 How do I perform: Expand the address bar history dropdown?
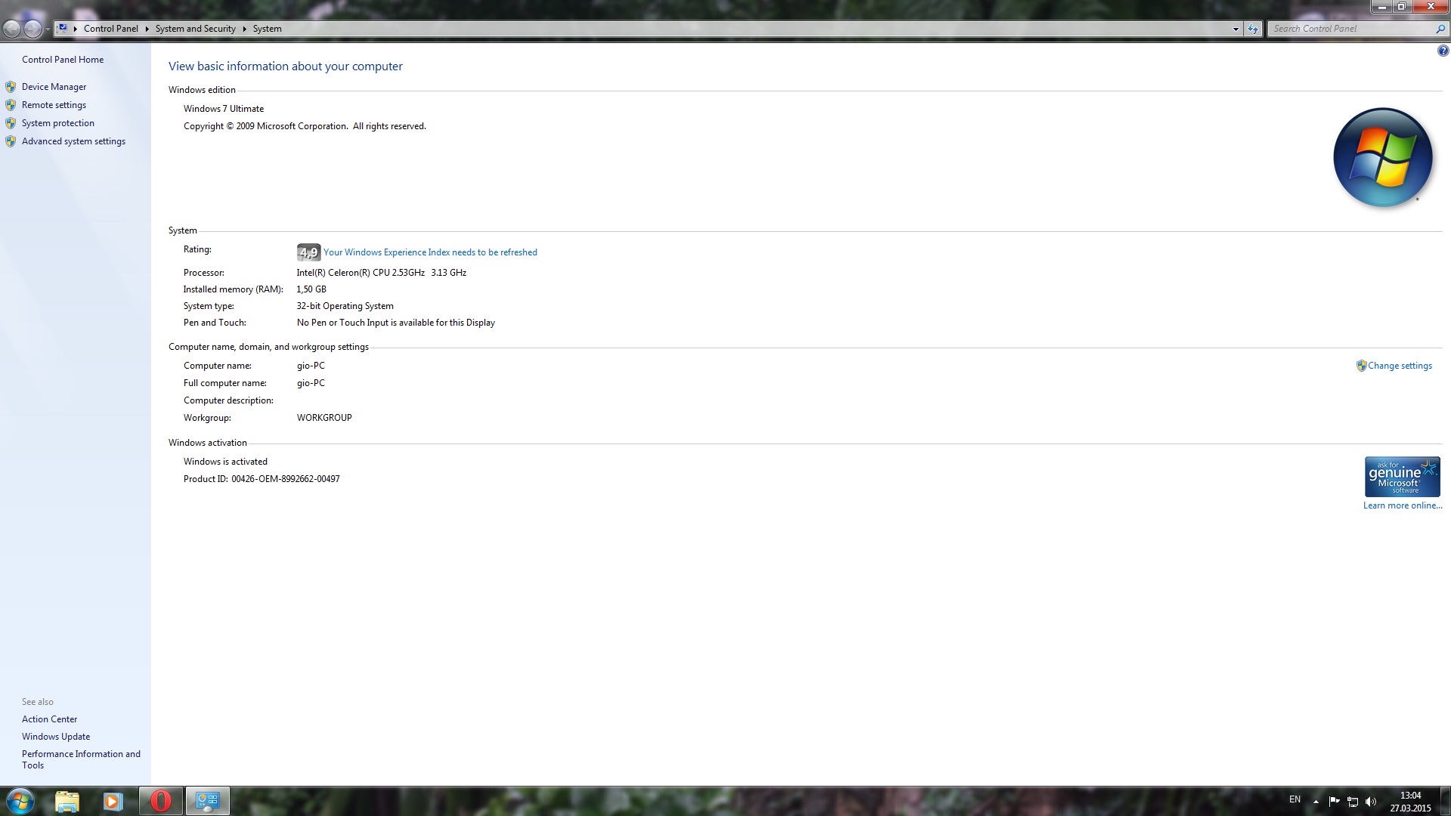pyautogui.click(x=1236, y=29)
